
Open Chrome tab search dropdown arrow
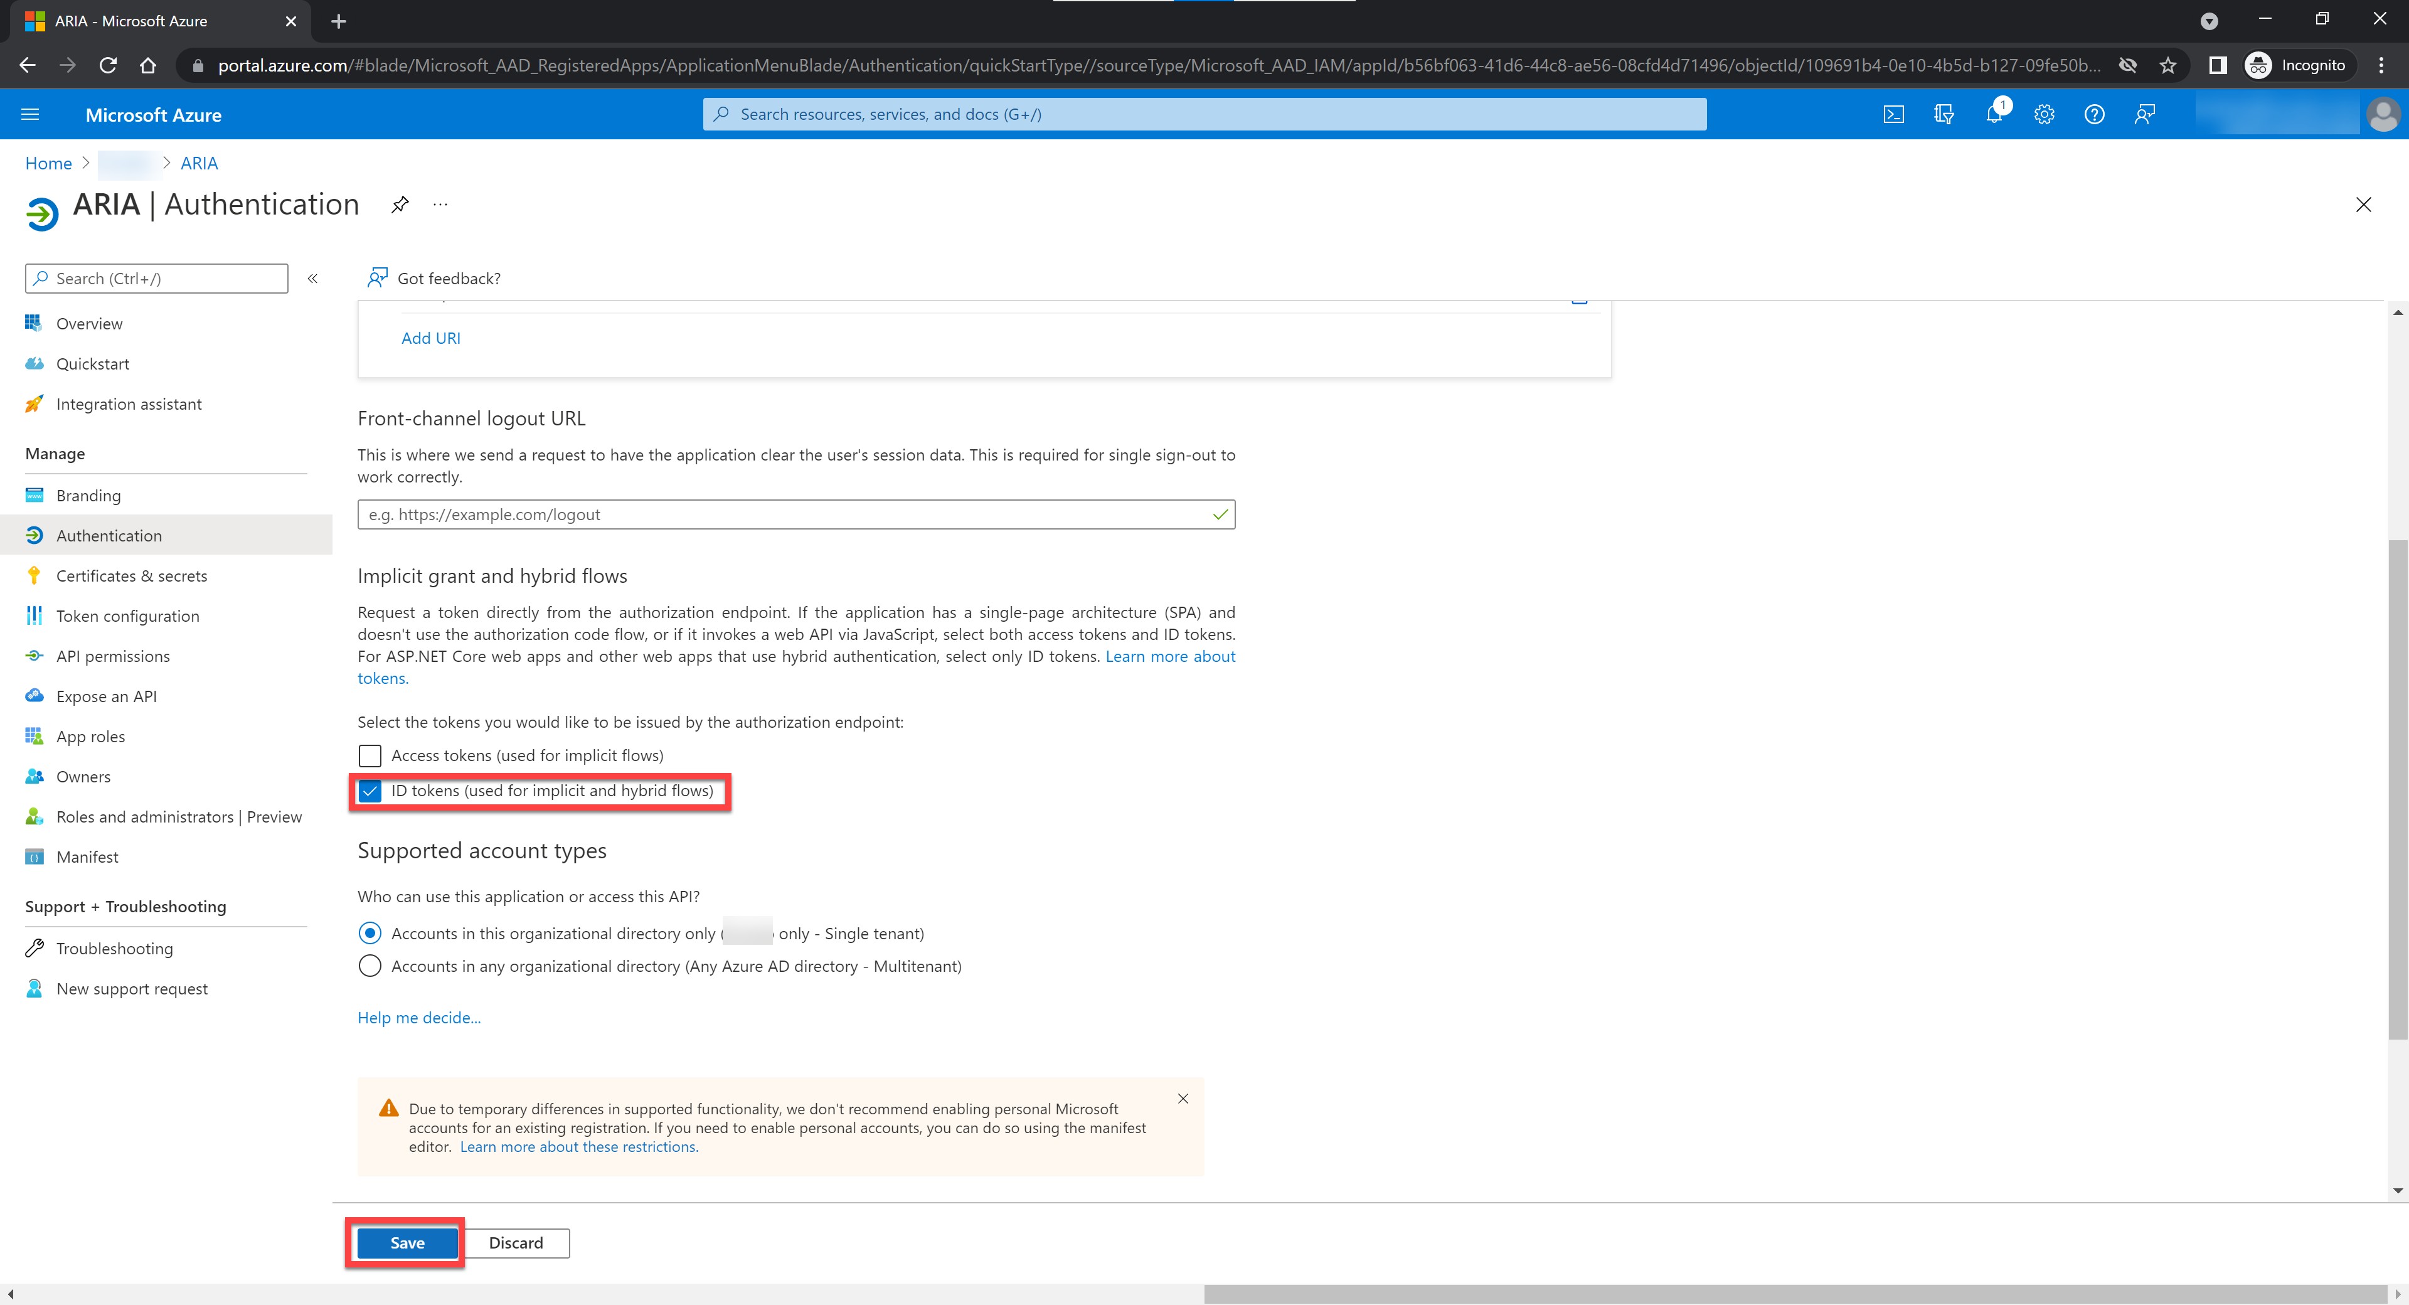coord(2209,21)
